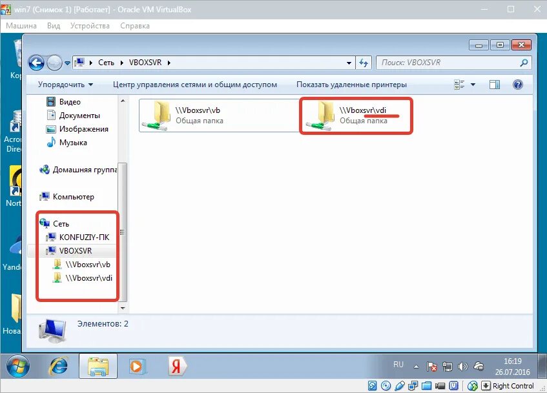Viewport: 547px width, 393px height.
Task: Select \\Vboxsvr\vdi in the navigation tree
Action: pos(83,278)
